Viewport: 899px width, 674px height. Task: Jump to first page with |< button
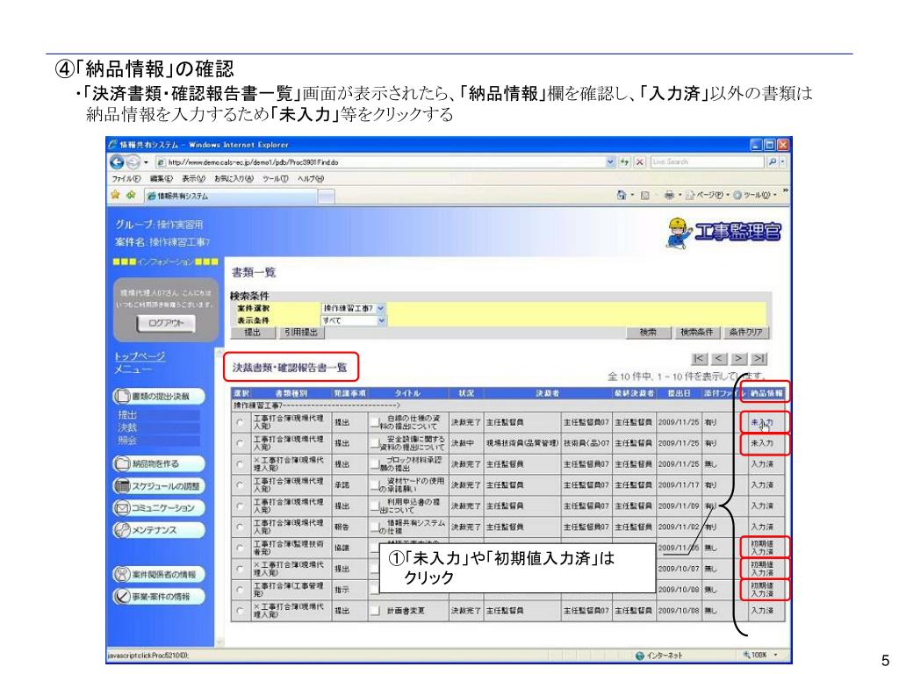tap(699, 359)
